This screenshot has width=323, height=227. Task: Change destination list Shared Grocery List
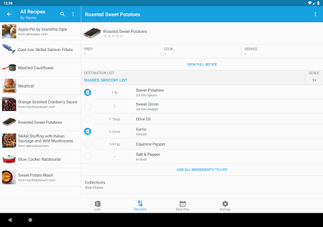pyautogui.click(x=105, y=80)
